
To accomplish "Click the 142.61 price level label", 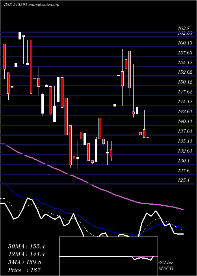I will coord(185,112).
